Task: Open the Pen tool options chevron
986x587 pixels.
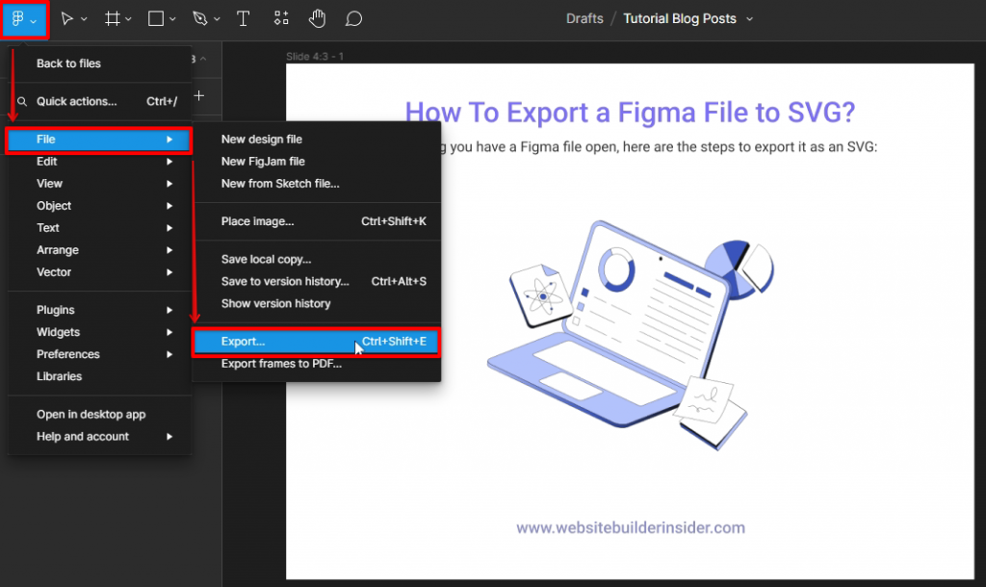Action: click(x=217, y=19)
